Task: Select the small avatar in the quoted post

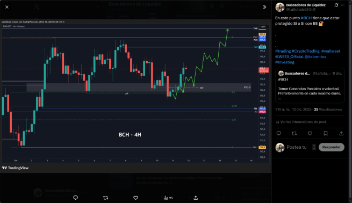Action: click(x=281, y=74)
